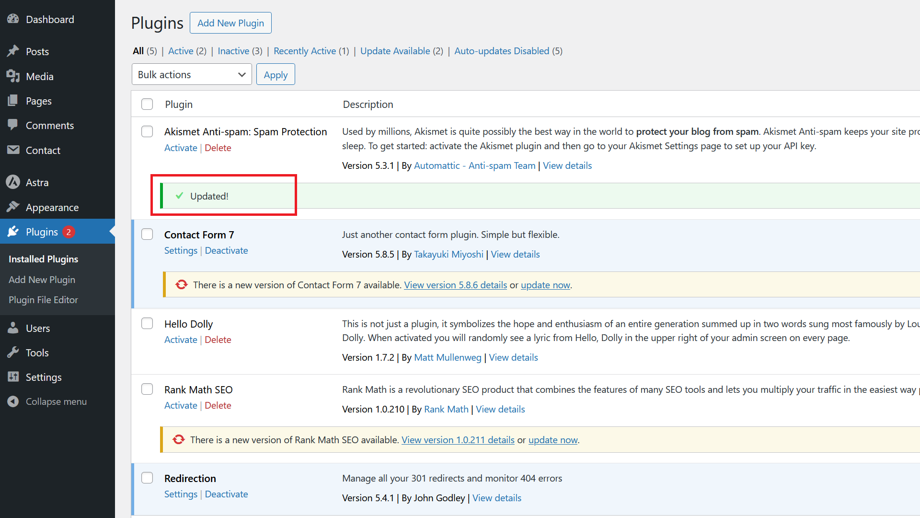
Task: Update Rank Math SEO now
Action: coord(553,440)
